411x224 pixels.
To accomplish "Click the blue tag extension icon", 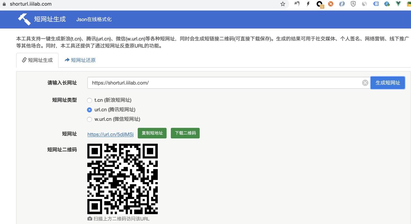I will 376,4.
